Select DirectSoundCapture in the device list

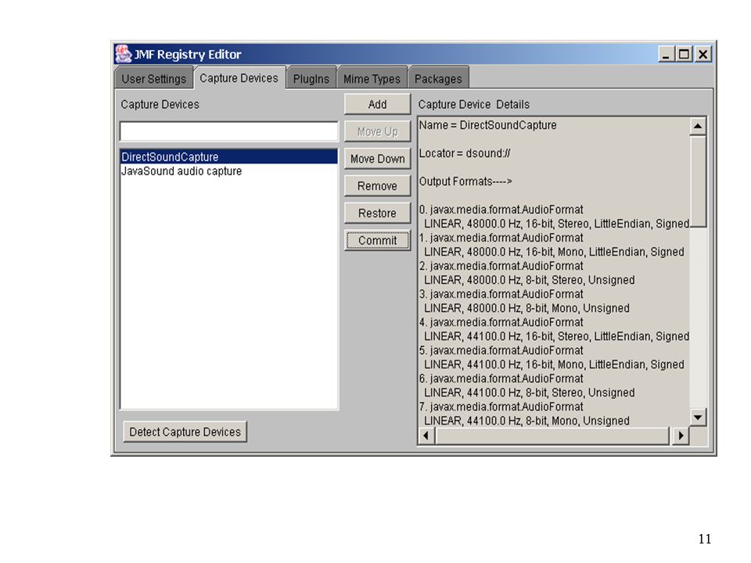pyautogui.click(x=229, y=156)
